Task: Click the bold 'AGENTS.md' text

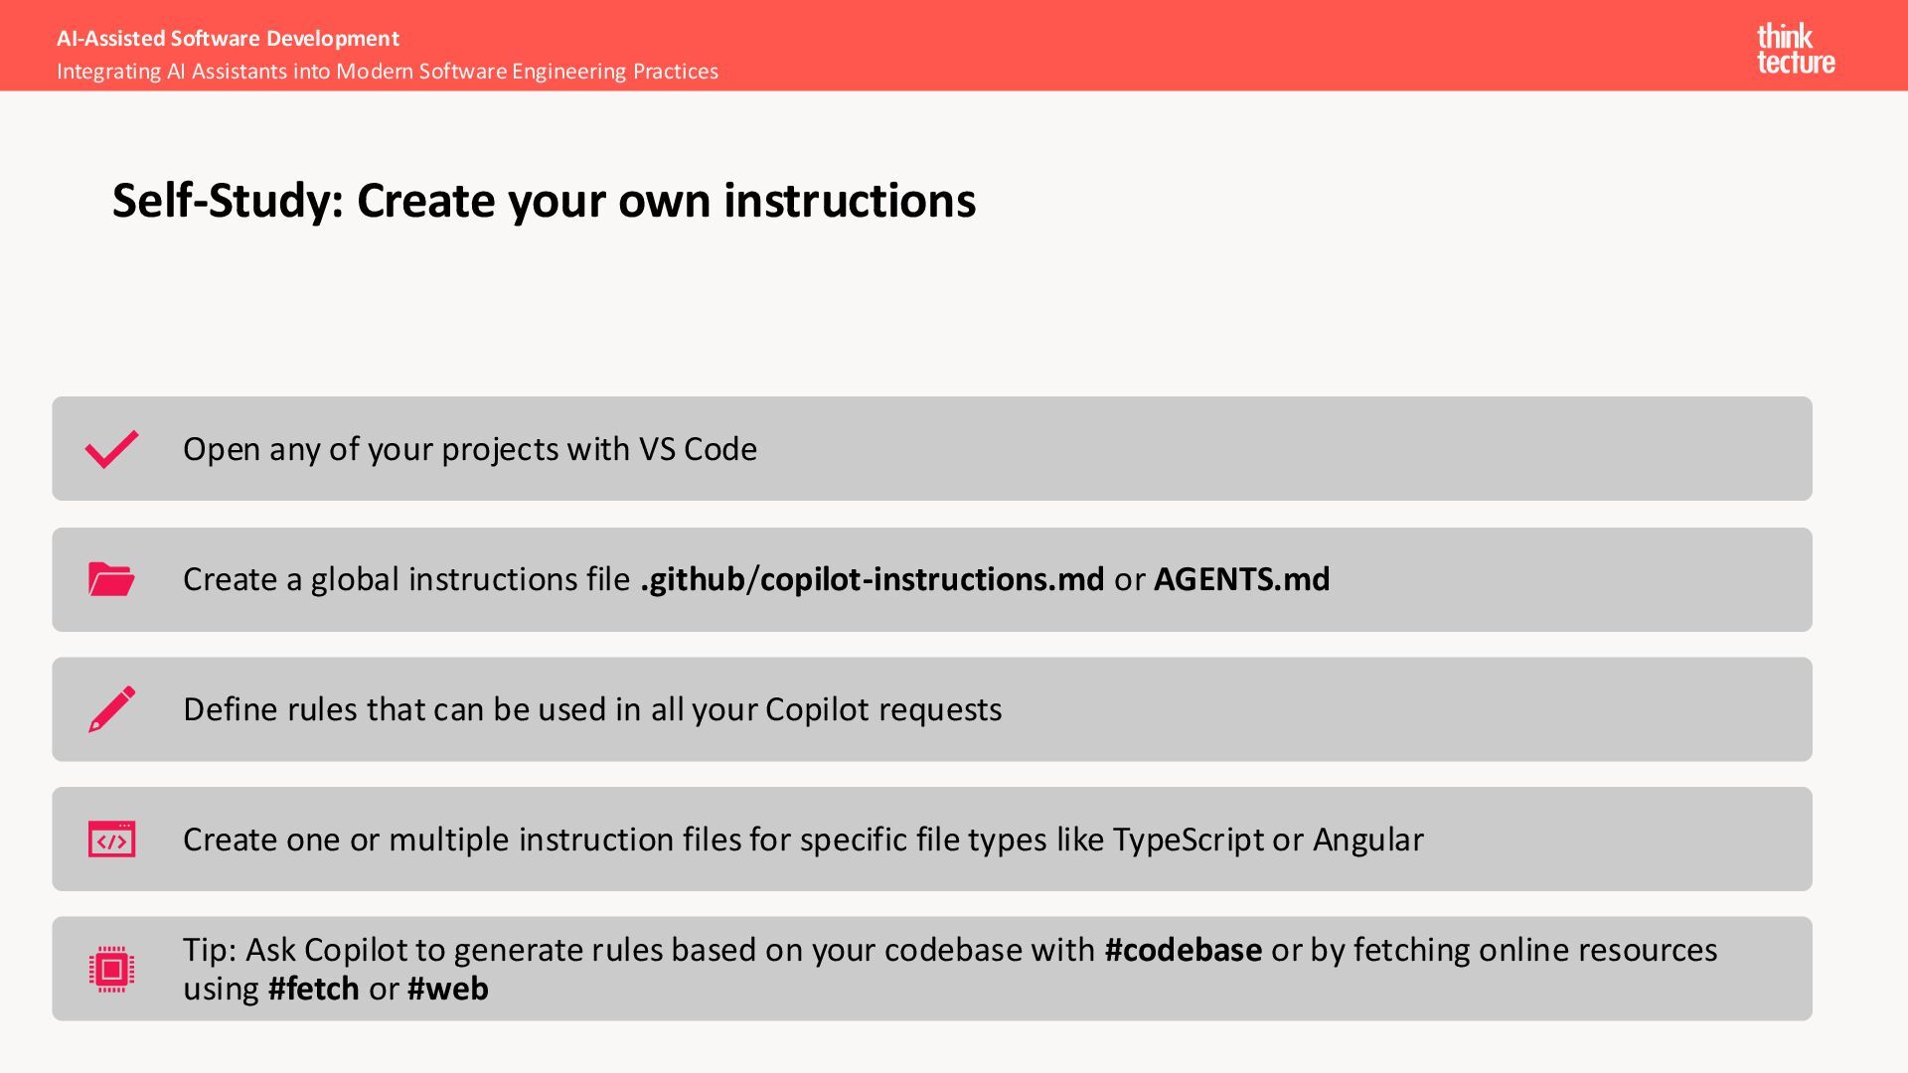Action: (1241, 579)
